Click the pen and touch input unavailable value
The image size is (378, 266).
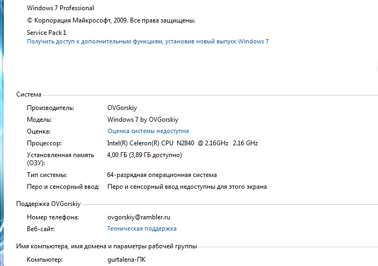pos(187,187)
